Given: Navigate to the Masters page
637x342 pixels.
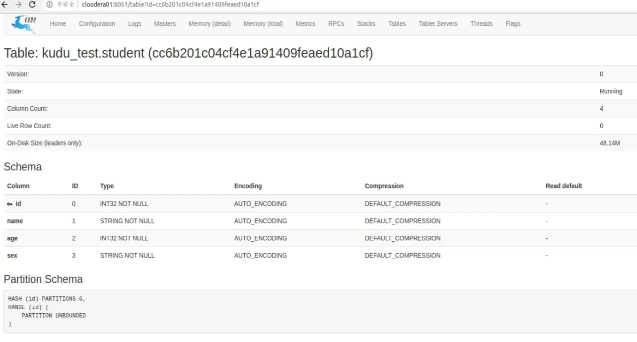Looking at the screenshot, I should pyautogui.click(x=165, y=24).
